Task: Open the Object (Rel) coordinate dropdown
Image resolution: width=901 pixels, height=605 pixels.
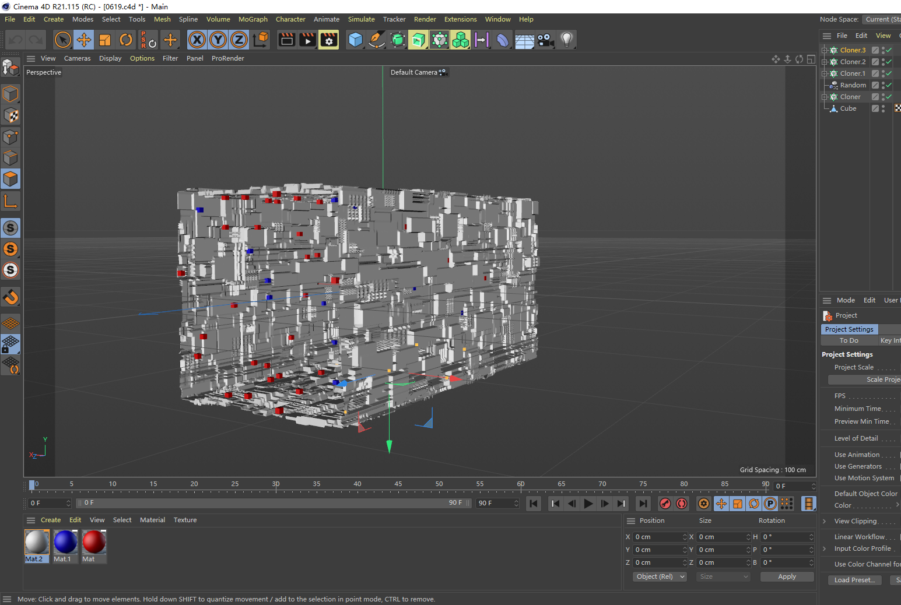Action: coord(660,576)
